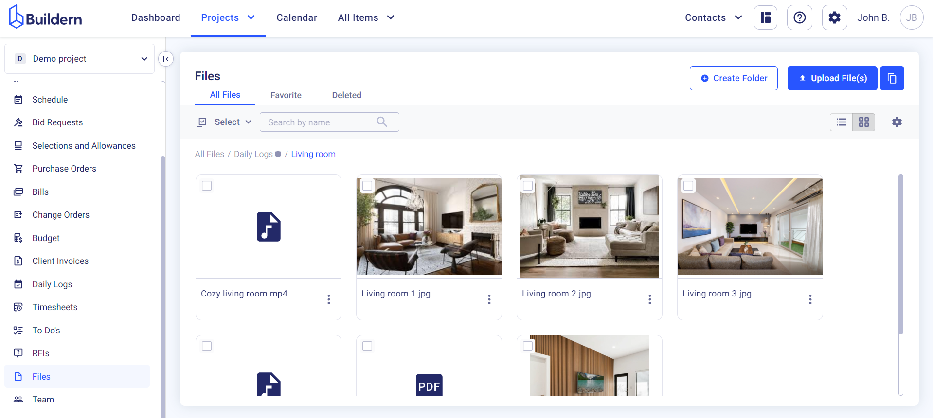Go to Daily Logs breadcrumb link
933x418 pixels.
(x=253, y=154)
